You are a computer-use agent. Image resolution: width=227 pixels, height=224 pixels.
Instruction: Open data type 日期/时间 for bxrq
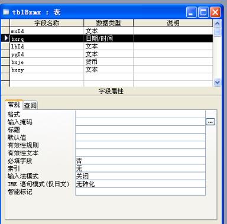pyautogui.click(x=108, y=38)
